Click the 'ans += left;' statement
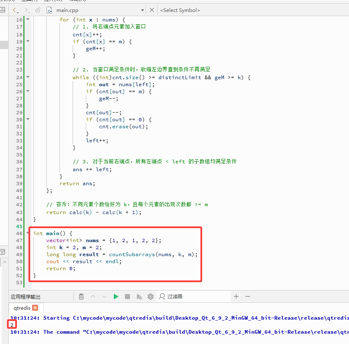The image size is (349, 344). [x=92, y=170]
